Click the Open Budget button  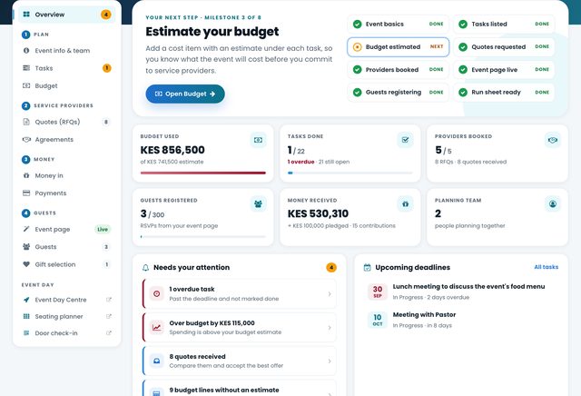click(185, 94)
